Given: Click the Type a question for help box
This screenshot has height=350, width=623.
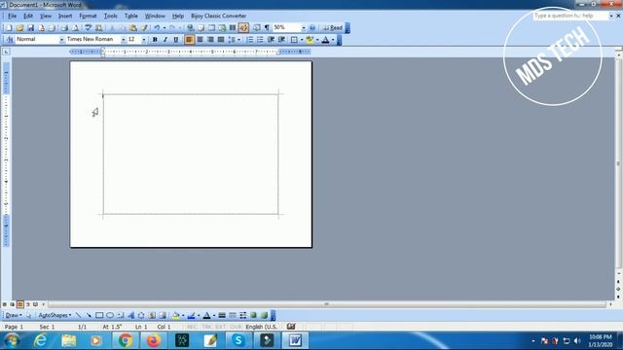Looking at the screenshot, I should pos(570,16).
